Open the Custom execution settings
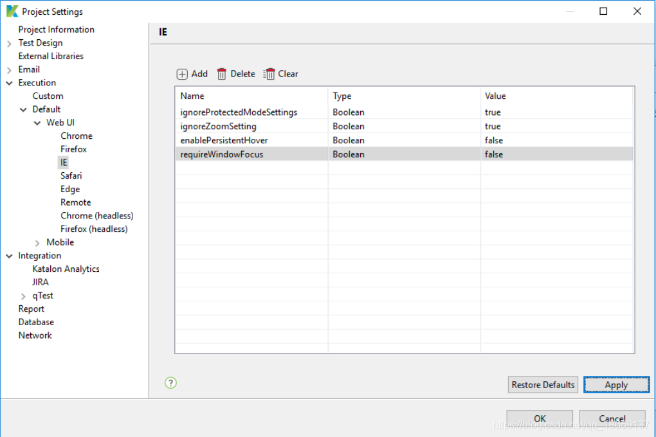656x437 pixels. click(48, 96)
